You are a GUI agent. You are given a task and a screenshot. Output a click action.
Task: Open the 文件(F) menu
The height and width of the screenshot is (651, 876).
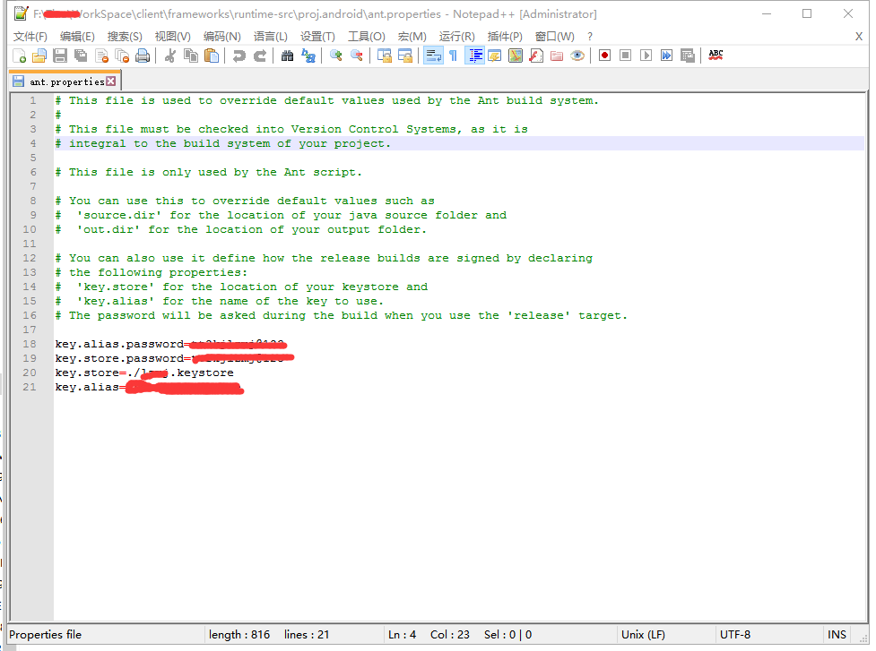(x=30, y=36)
